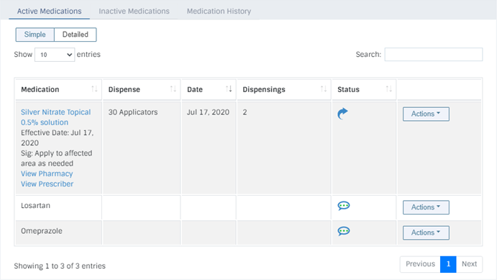Open Actions dropdown for Silver Nitrate Topical
This screenshot has height=280, width=497.
[x=426, y=114]
